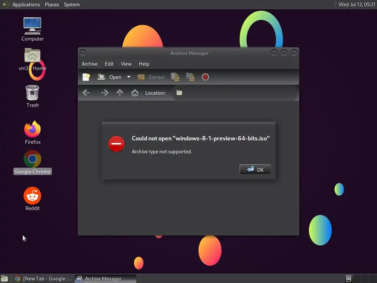The image size is (377, 283).
Task: Go back with the left arrow icon
Action: click(86, 92)
